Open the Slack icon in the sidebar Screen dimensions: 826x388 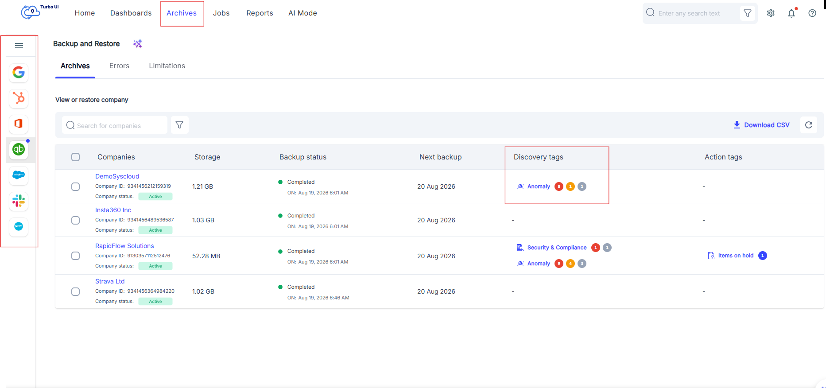19,201
